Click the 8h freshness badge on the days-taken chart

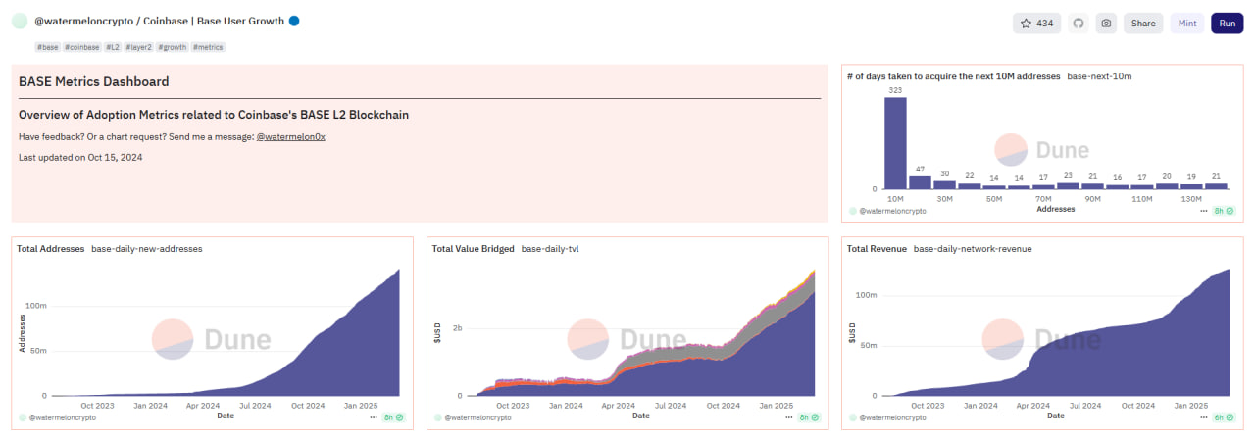click(x=1224, y=211)
